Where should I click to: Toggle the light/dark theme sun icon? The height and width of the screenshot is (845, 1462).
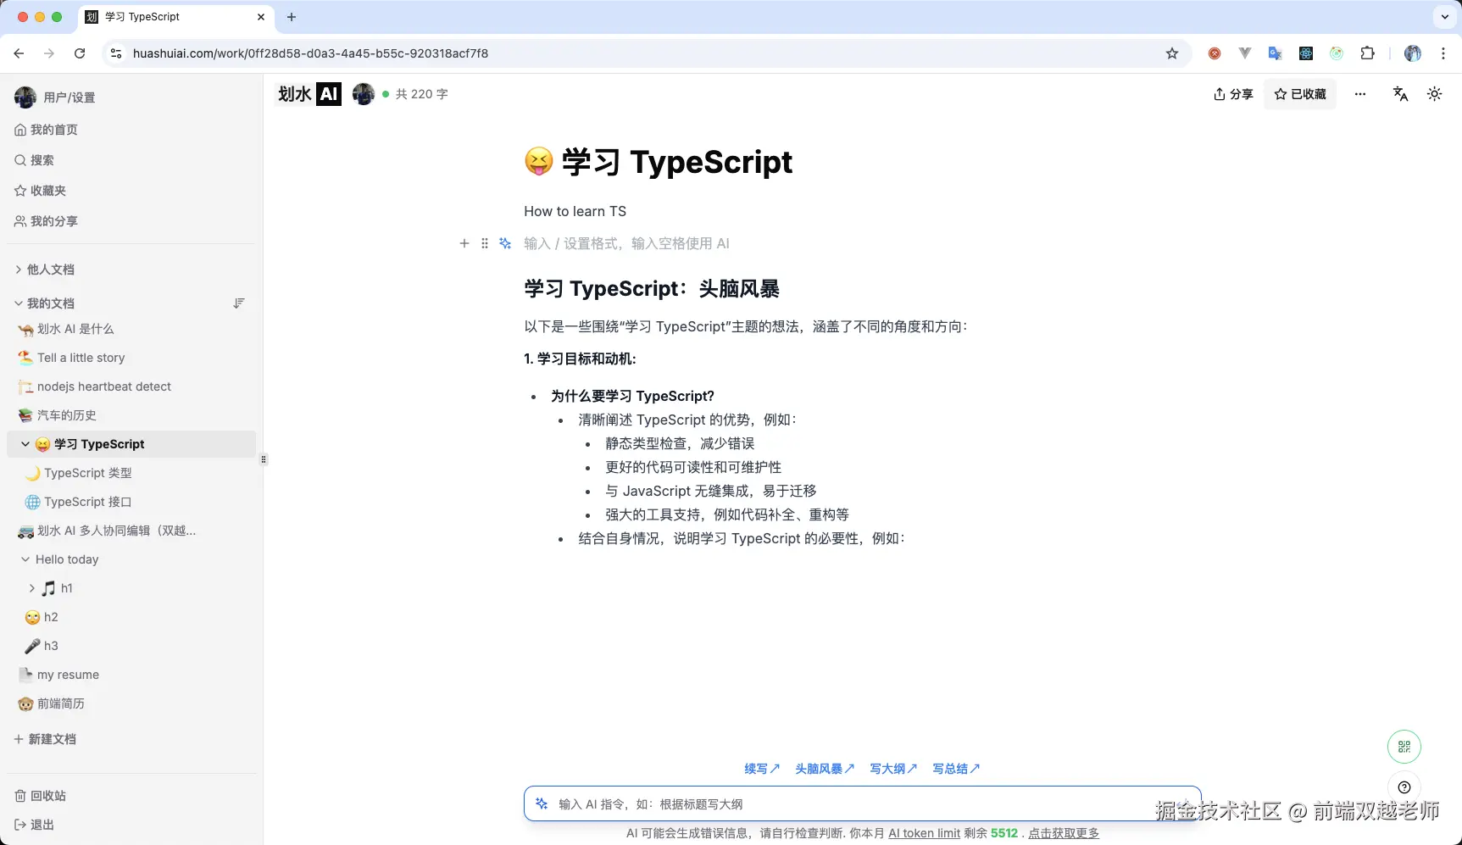click(1434, 94)
